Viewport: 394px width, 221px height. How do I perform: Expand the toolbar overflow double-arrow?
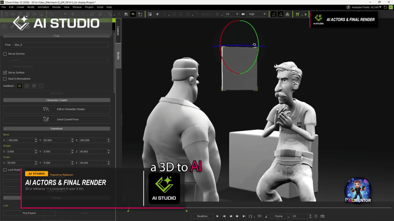click(306, 15)
